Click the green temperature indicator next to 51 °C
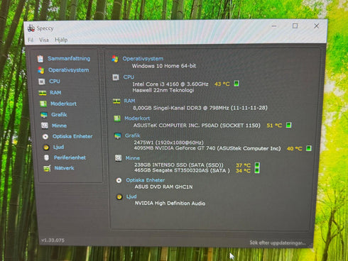 click(x=288, y=125)
